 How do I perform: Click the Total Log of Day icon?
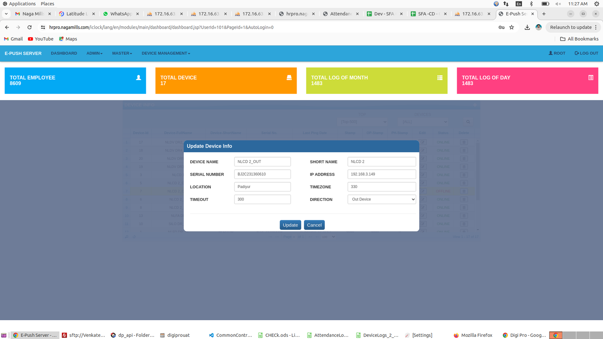[591, 78]
